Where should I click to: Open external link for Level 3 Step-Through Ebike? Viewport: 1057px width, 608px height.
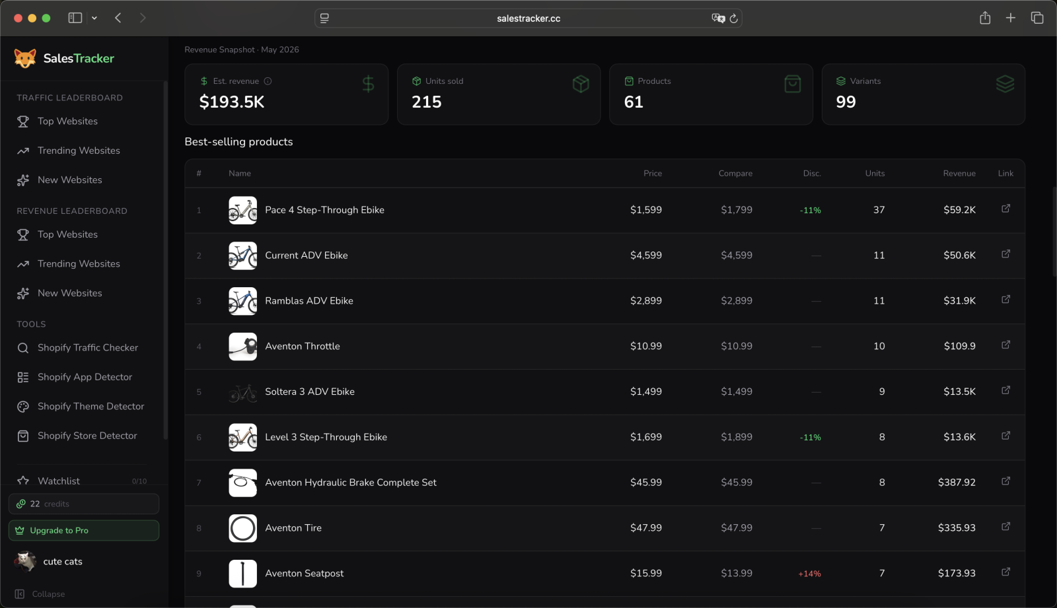[x=1005, y=436]
